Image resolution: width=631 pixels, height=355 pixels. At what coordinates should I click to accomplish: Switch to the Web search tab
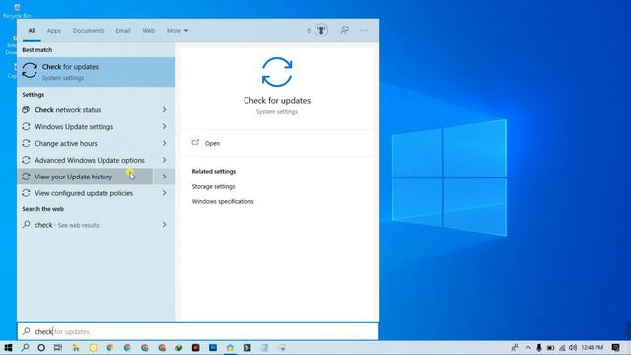click(148, 31)
